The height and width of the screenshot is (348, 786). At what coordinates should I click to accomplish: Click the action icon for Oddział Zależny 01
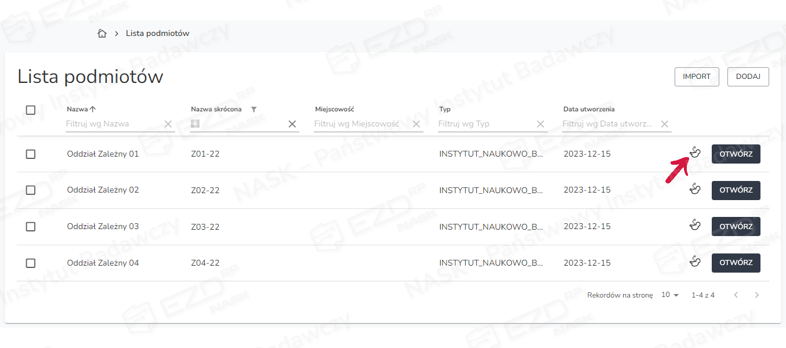click(x=695, y=153)
